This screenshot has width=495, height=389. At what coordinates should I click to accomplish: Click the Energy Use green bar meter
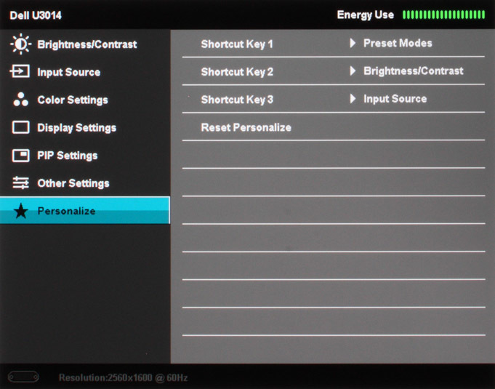443,15
